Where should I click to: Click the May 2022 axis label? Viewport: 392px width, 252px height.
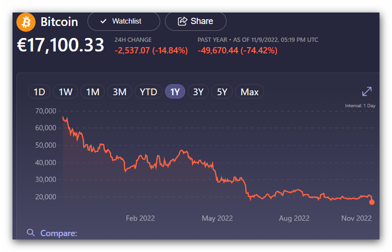(x=217, y=218)
